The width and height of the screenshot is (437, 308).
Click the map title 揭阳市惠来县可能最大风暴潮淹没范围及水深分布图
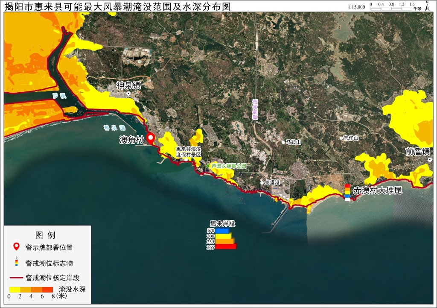pyautogui.click(x=118, y=6)
